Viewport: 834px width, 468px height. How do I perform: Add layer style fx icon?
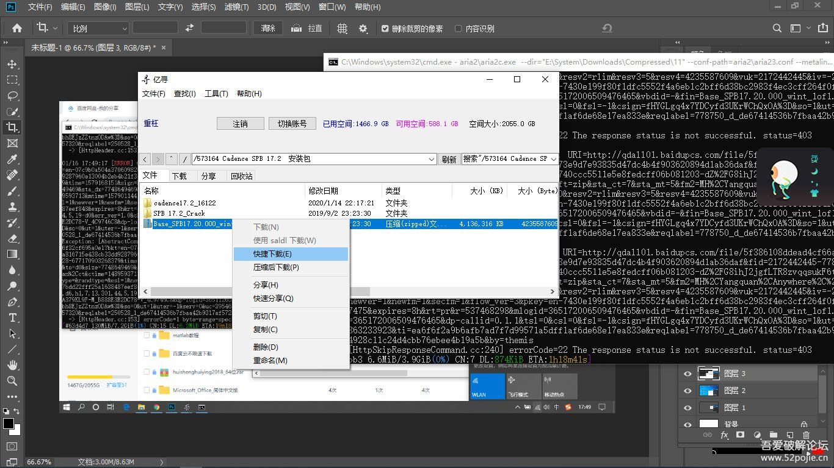725,435
